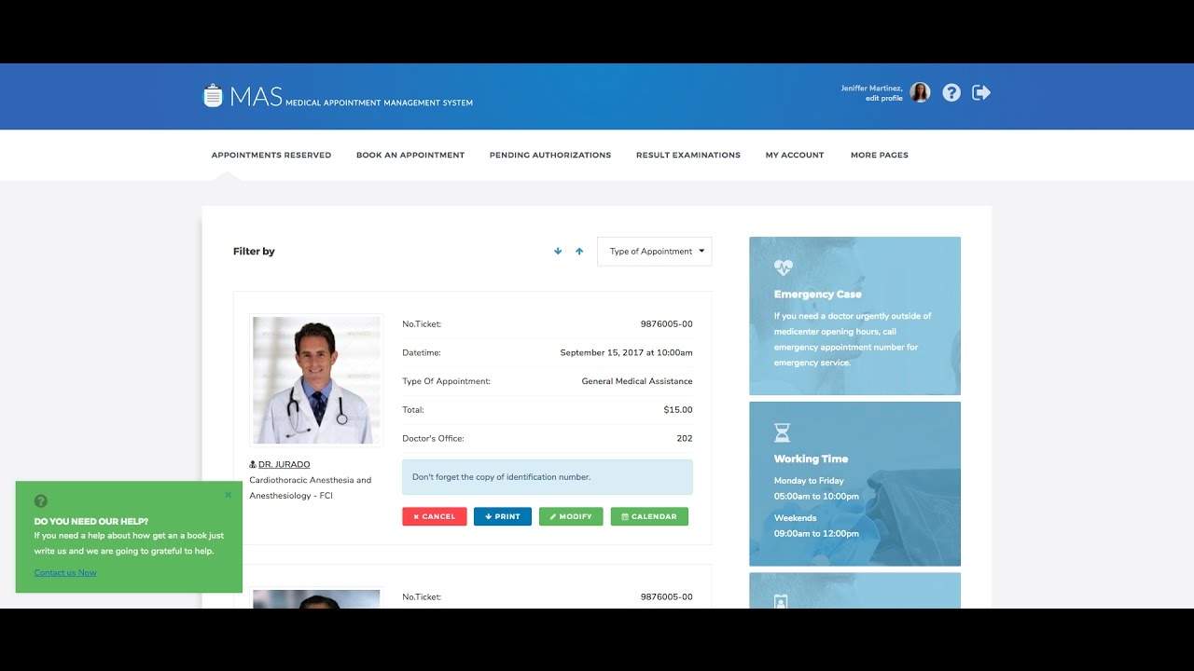Sort appointments with the down arrow icon
The image size is (1194, 671).
click(558, 252)
